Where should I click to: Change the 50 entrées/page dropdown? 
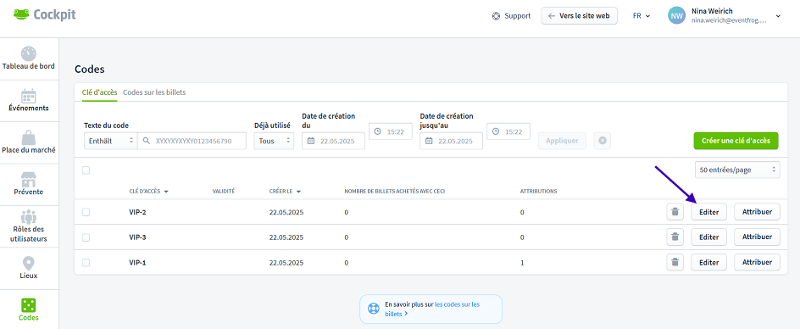[x=737, y=170]
